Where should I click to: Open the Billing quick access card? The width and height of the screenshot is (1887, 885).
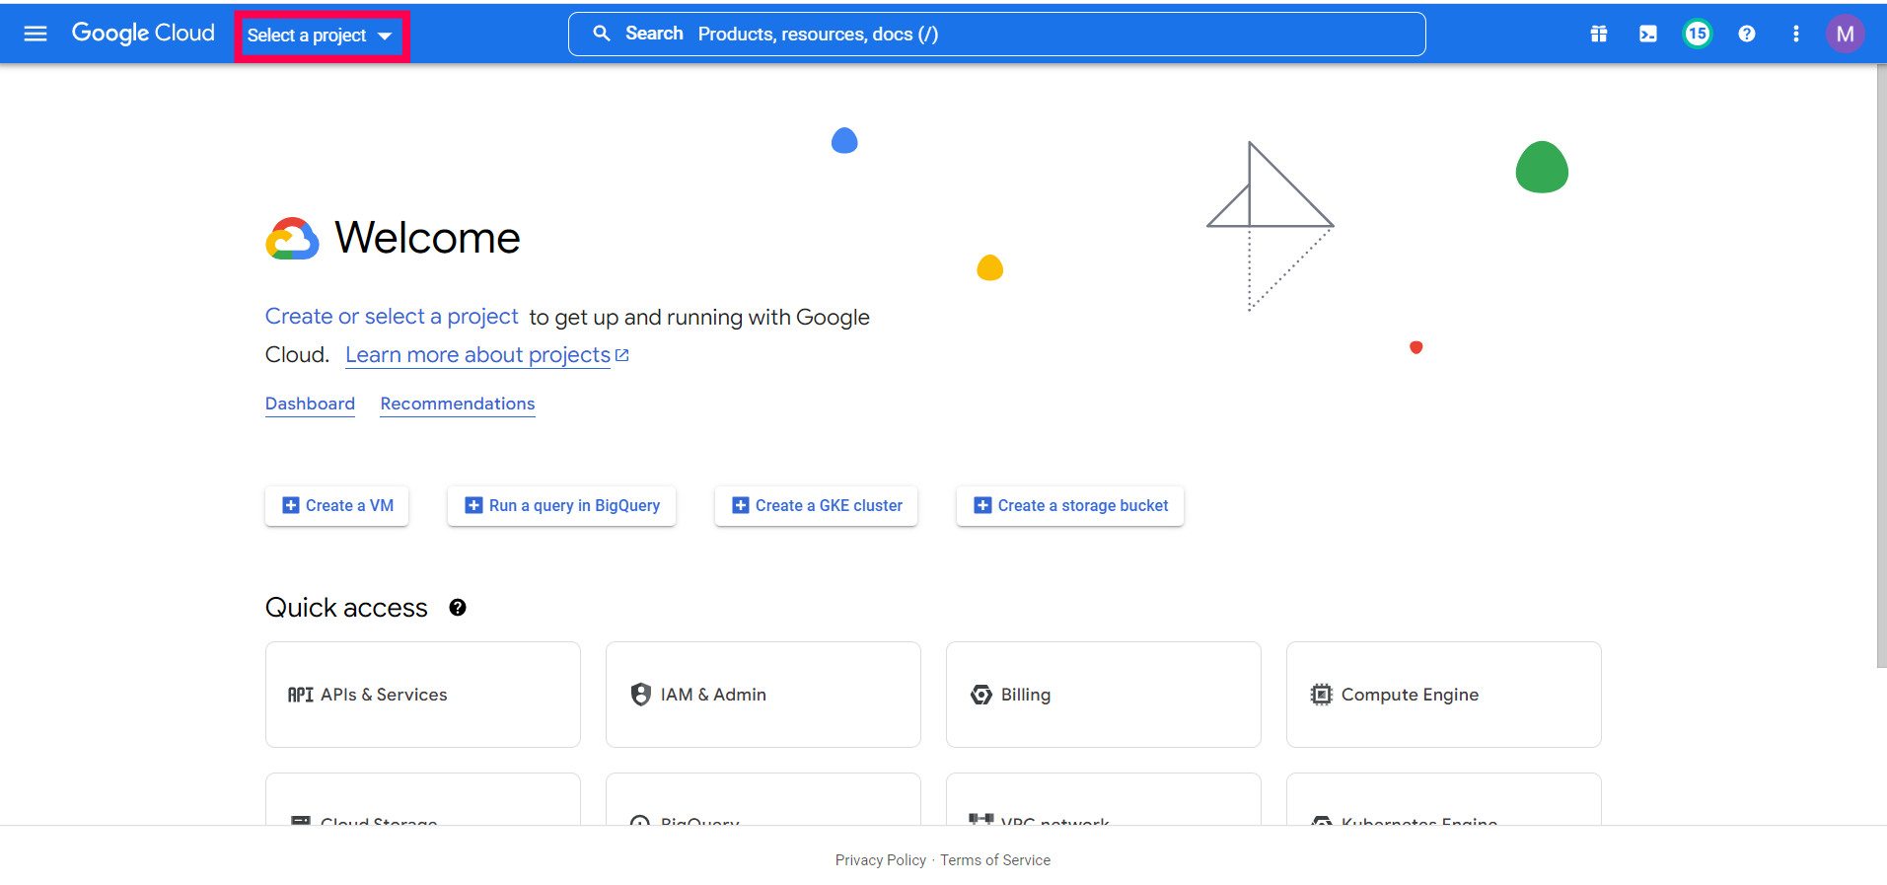(x=1104, y=695)
